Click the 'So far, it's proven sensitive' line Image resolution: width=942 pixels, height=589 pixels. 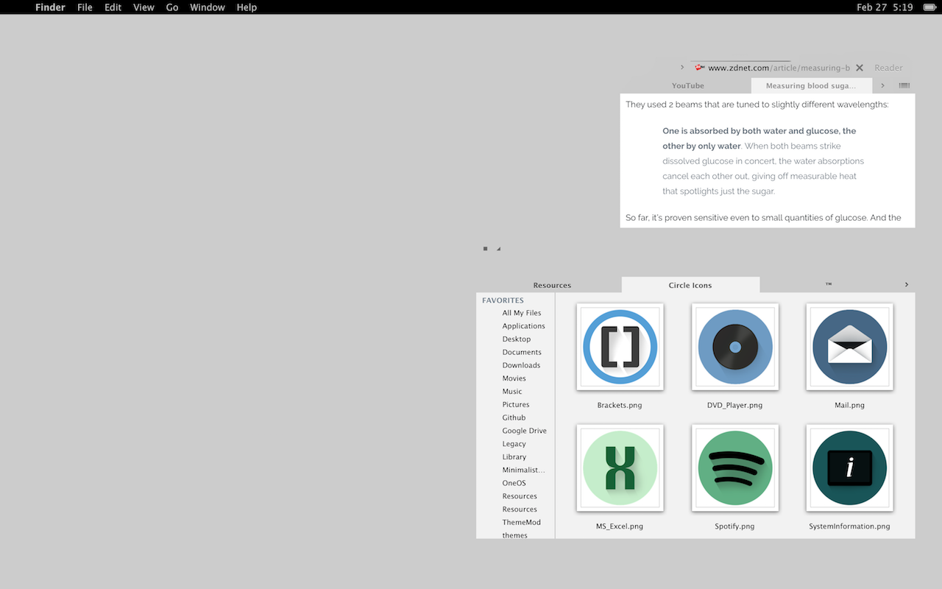[763, 218]
